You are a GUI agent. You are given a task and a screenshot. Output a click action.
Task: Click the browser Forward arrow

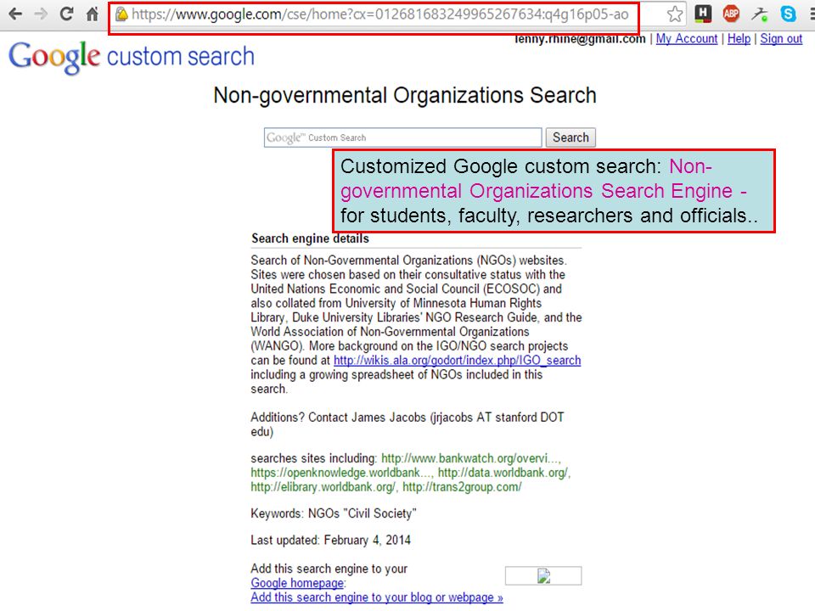(x=41, y=14)
